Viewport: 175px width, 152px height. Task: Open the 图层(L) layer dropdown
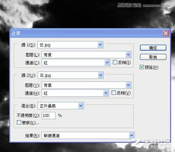[87, 55]
